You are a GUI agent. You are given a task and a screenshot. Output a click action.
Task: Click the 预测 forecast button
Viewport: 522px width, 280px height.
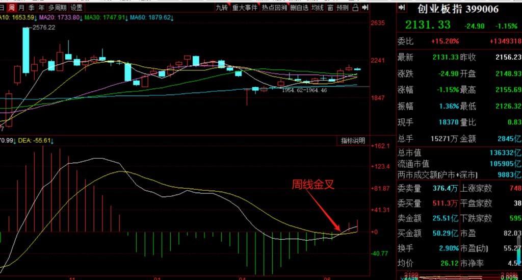click(342, 8)
